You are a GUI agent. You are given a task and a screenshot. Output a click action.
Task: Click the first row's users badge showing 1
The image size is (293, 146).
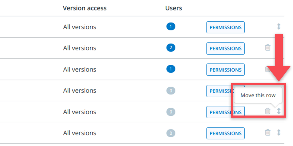[x=171, y=27]
